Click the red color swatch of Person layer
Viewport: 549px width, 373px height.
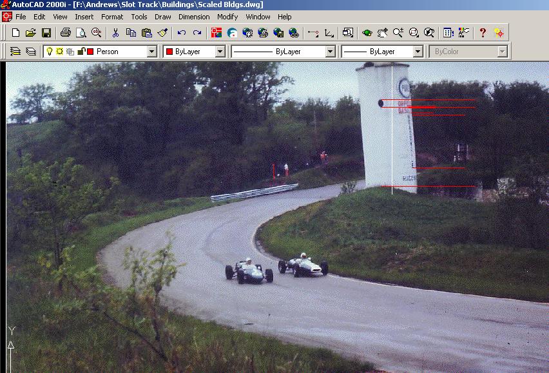[90, 52]
